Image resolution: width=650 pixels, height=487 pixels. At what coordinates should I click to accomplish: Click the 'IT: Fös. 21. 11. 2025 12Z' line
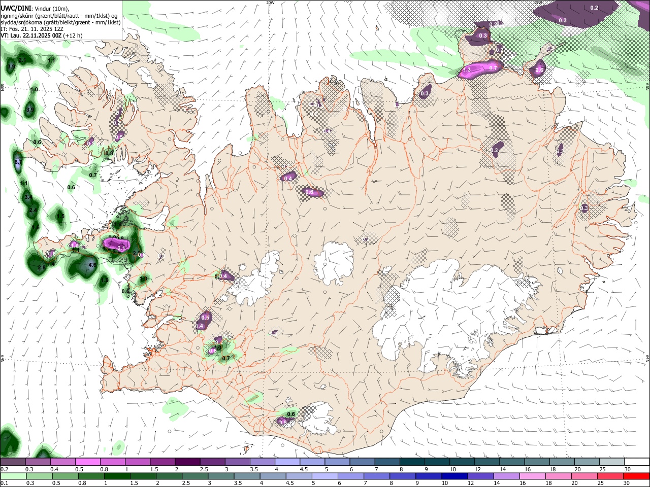[32, 29]
